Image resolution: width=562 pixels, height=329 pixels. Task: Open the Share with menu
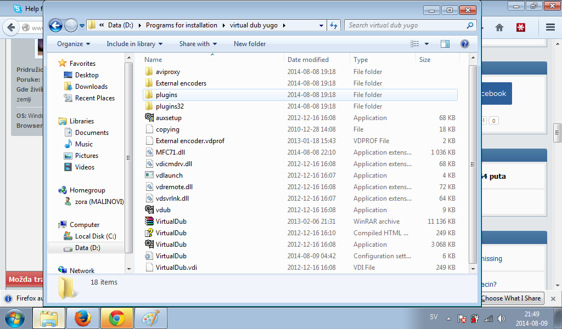pos(198,44)
